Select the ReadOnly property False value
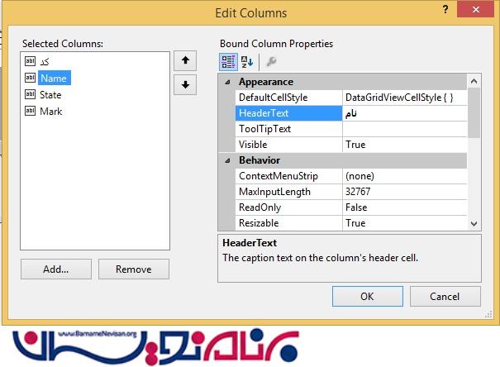This screenshot has width=500, height=367. point(403,207)
